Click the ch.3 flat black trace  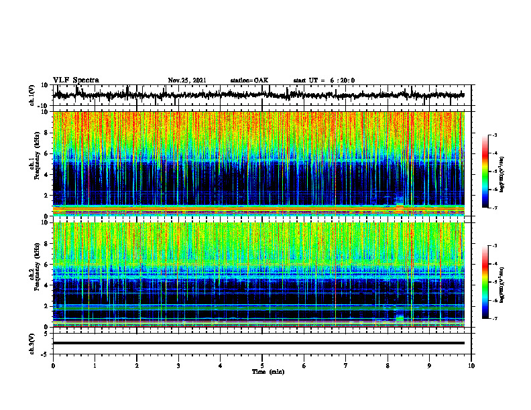pos(258,343)
